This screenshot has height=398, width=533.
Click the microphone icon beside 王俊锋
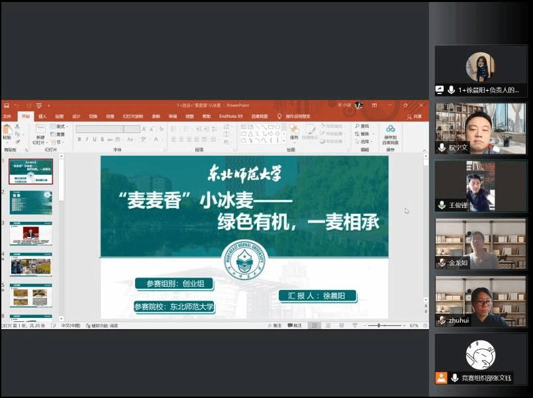(x=442, y=205)
